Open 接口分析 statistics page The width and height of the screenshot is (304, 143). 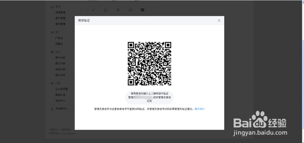point(60,75)
